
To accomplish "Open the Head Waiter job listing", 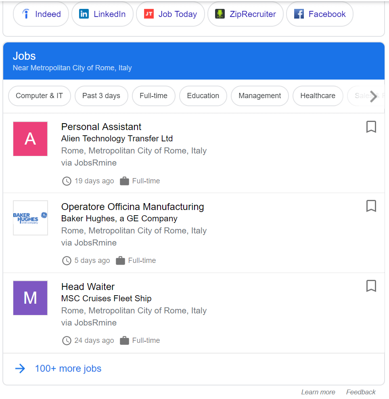I will tap(88, 286).
